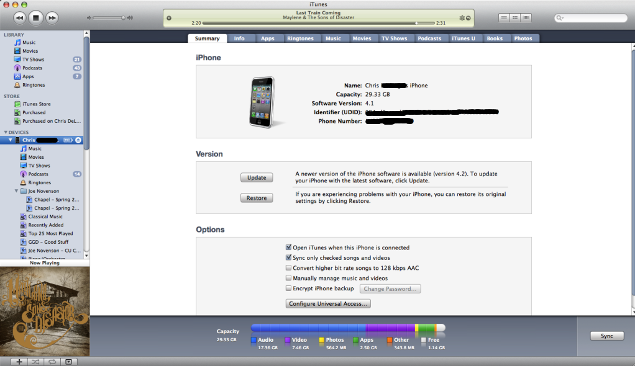Screen dimensions: 635x366
Task: Open TV Shows in Library
Action: (x=33, y=60)
